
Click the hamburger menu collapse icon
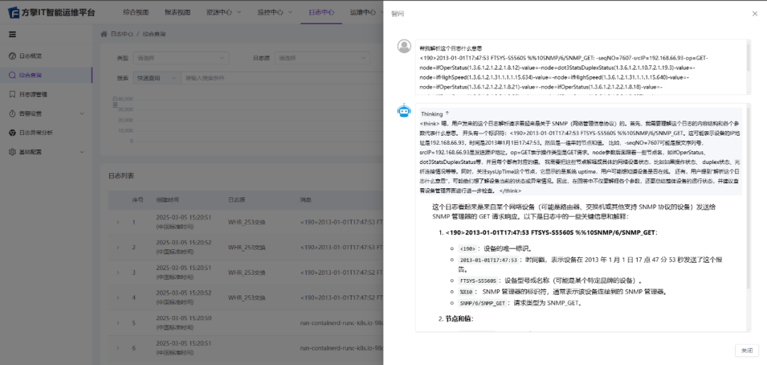click(12, 34)
